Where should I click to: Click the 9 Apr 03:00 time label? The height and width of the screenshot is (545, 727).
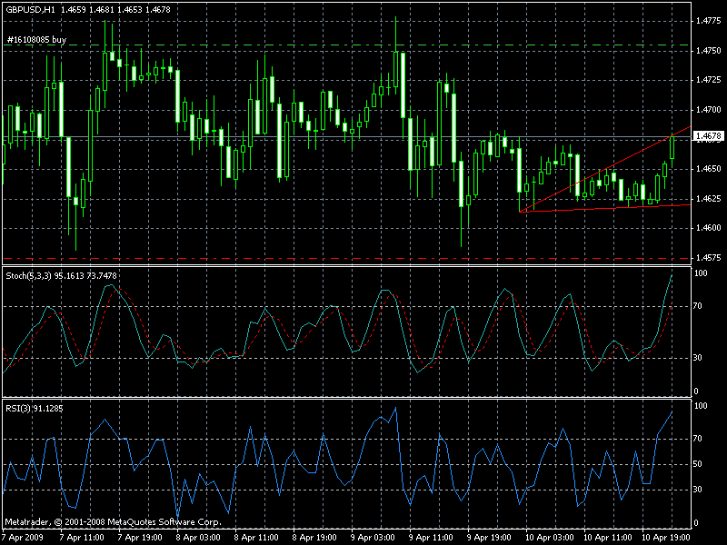pos(373,538)
